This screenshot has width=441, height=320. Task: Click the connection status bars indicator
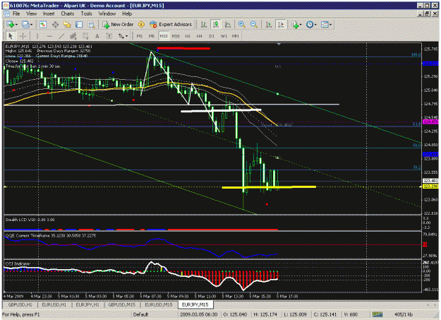377,314
